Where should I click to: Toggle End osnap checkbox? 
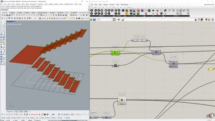click(2, 118)
